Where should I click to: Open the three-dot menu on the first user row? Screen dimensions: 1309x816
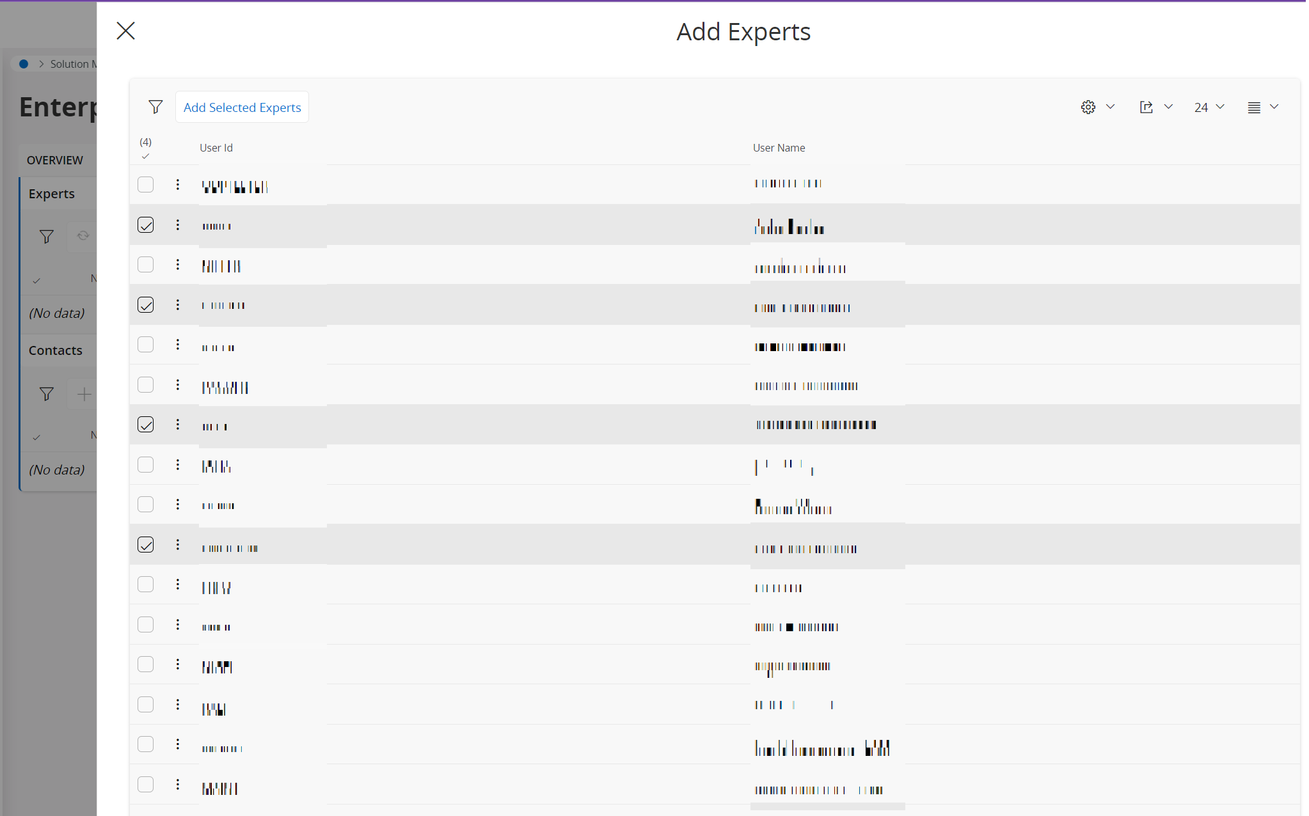(178, 184)
